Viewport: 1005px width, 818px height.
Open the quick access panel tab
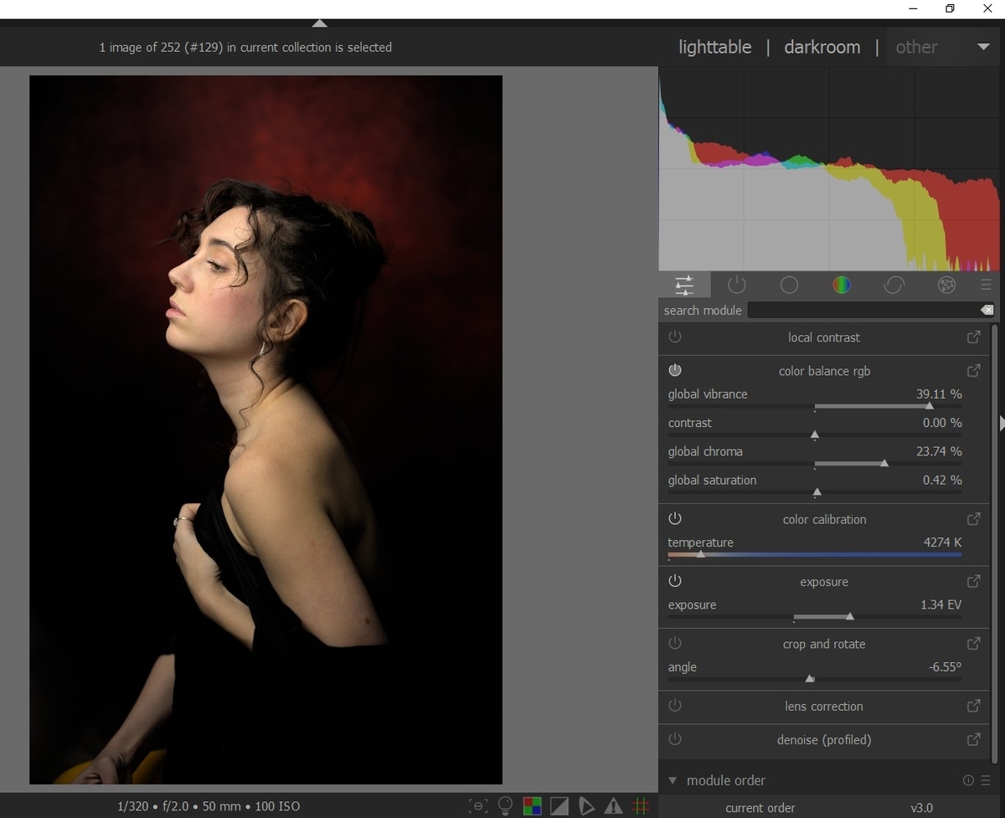point(684,286)
